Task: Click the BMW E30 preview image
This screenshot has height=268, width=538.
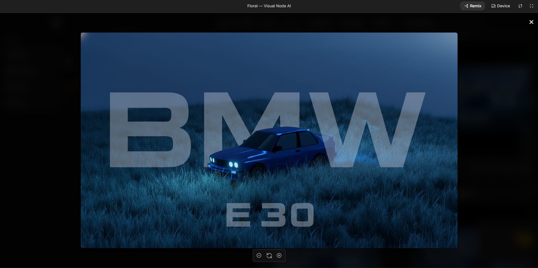Action: [x=269, y=140]
